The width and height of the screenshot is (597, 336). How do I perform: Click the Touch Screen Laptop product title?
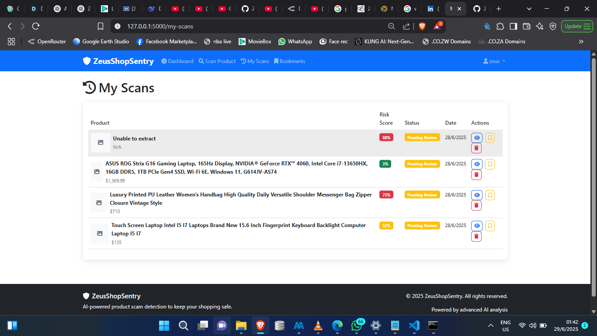[239, 229]
